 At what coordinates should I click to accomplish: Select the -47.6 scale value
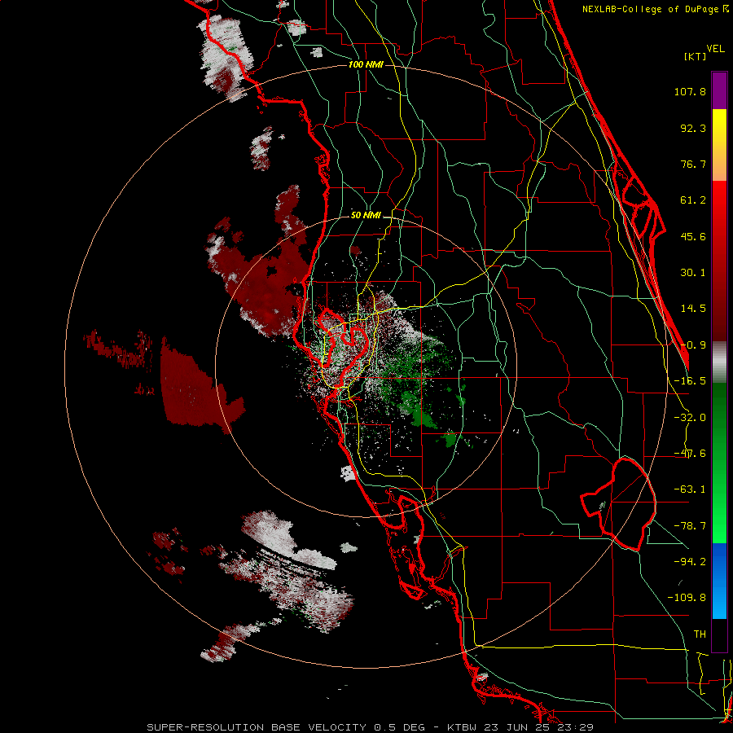(x=690, y=454)
